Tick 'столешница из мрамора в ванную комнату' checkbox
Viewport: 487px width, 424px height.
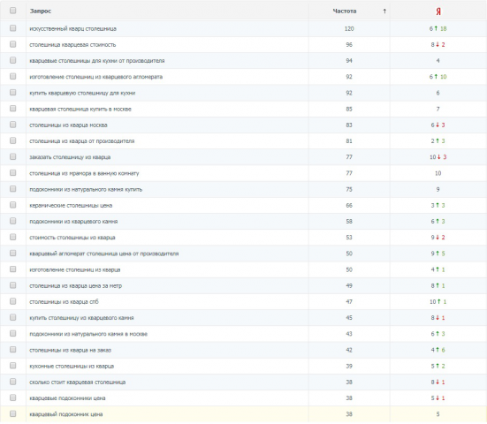12,173
